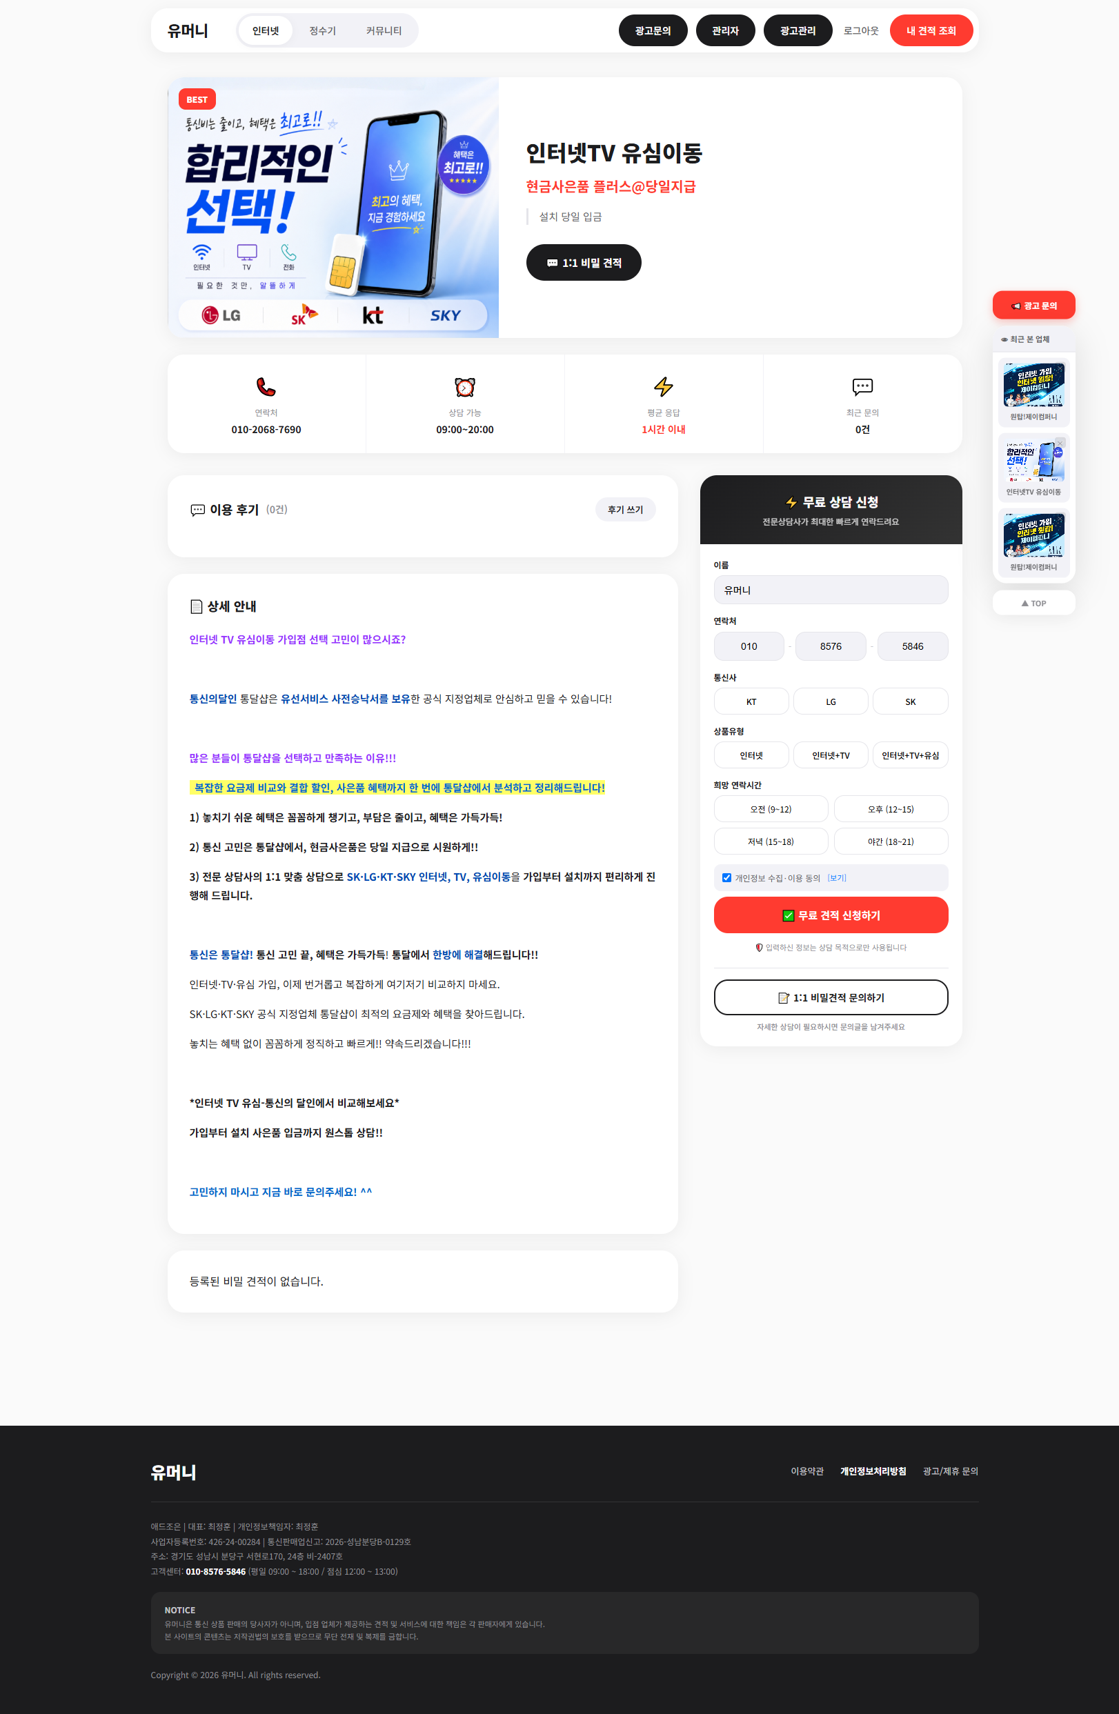Open 광고관리 in the top header

[x=798, y=31]
